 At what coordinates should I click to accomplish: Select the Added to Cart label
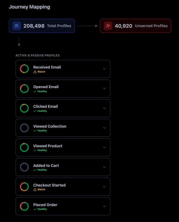tap(46, 166)
